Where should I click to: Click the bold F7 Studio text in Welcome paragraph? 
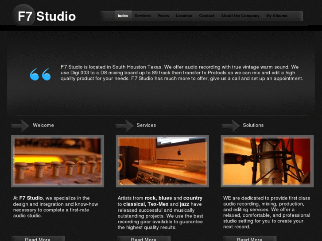31,198
